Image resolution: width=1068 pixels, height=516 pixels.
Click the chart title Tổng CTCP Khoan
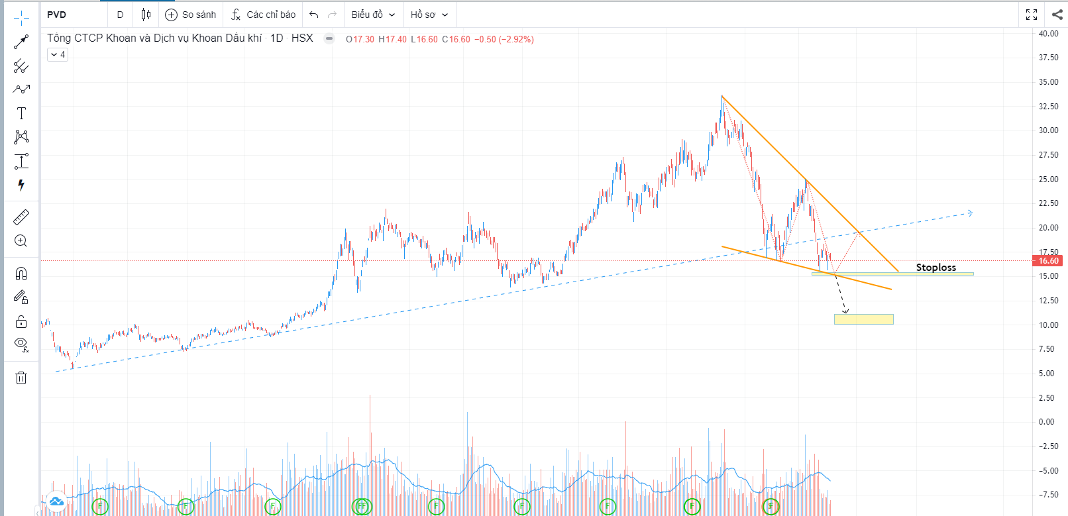[154, 38]
